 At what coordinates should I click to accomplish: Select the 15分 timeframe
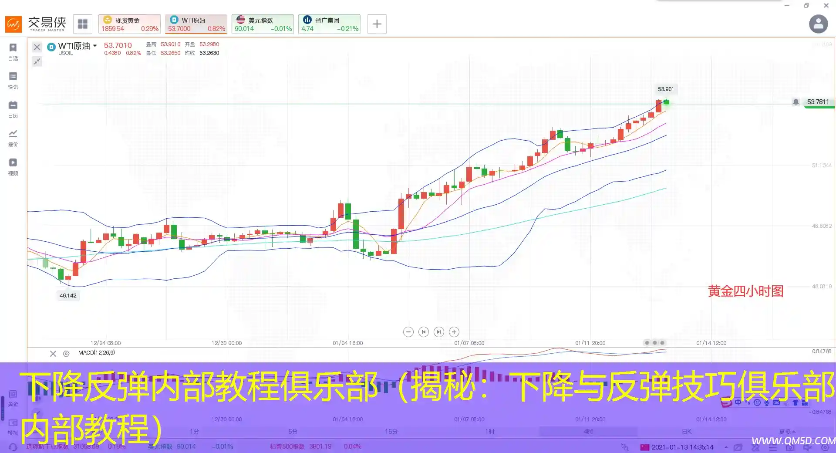tap(391, 431)
